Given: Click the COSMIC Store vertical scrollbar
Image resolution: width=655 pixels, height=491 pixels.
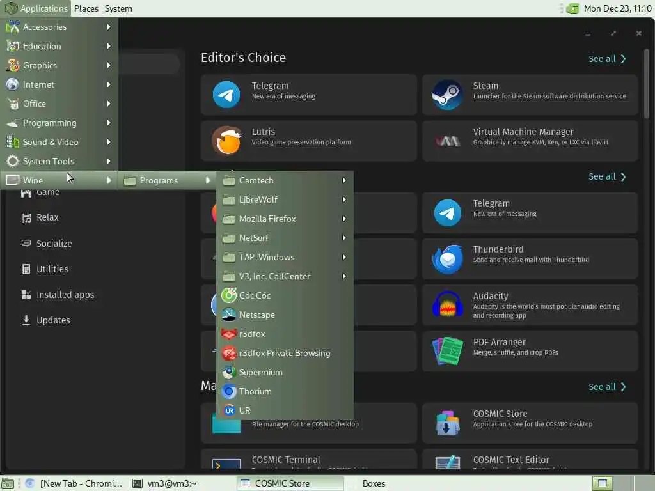Looking at the screenshot, I should coord(646,84).
